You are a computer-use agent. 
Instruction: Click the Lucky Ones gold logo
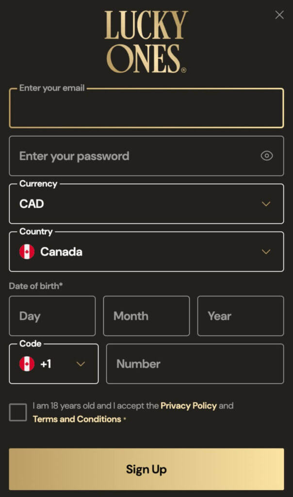point(146,42)
